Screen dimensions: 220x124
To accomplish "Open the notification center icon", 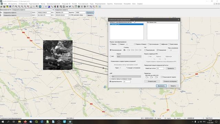I will point(216,122).
